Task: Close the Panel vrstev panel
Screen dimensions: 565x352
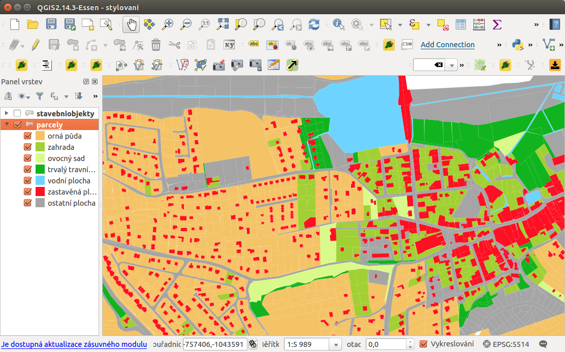Action: pyautogui.click(x=95, y=82)
